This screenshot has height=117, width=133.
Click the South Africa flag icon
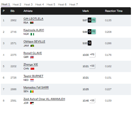point(32,23)
